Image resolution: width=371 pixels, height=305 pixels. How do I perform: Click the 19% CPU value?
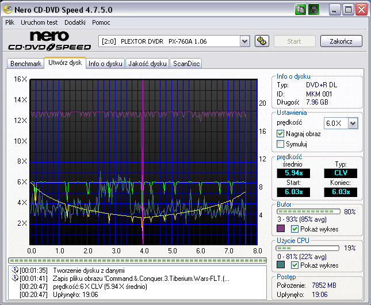pos(350,248)
